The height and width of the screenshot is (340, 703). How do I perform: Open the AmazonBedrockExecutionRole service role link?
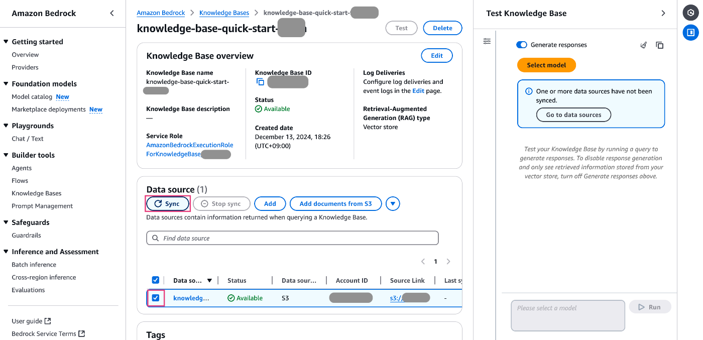(190, 150)
